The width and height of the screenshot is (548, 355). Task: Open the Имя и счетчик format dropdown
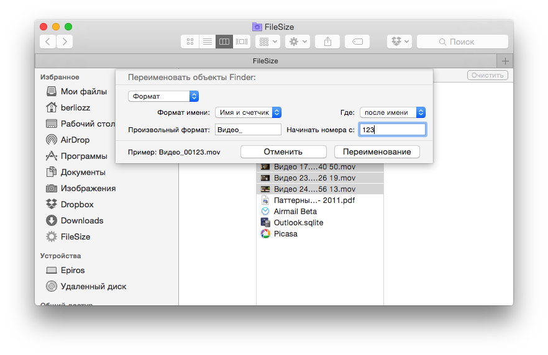248,112
